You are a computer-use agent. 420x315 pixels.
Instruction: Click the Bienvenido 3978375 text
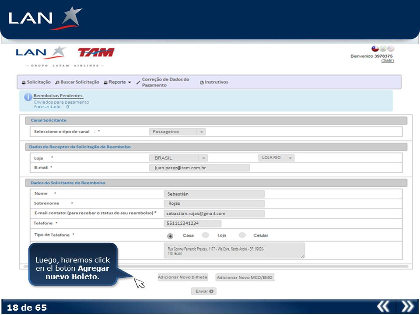tap(371, 56)
